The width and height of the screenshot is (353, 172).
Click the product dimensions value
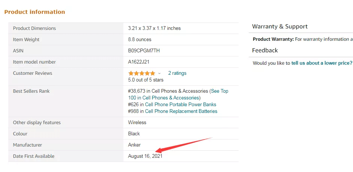[x=154, y=28]
